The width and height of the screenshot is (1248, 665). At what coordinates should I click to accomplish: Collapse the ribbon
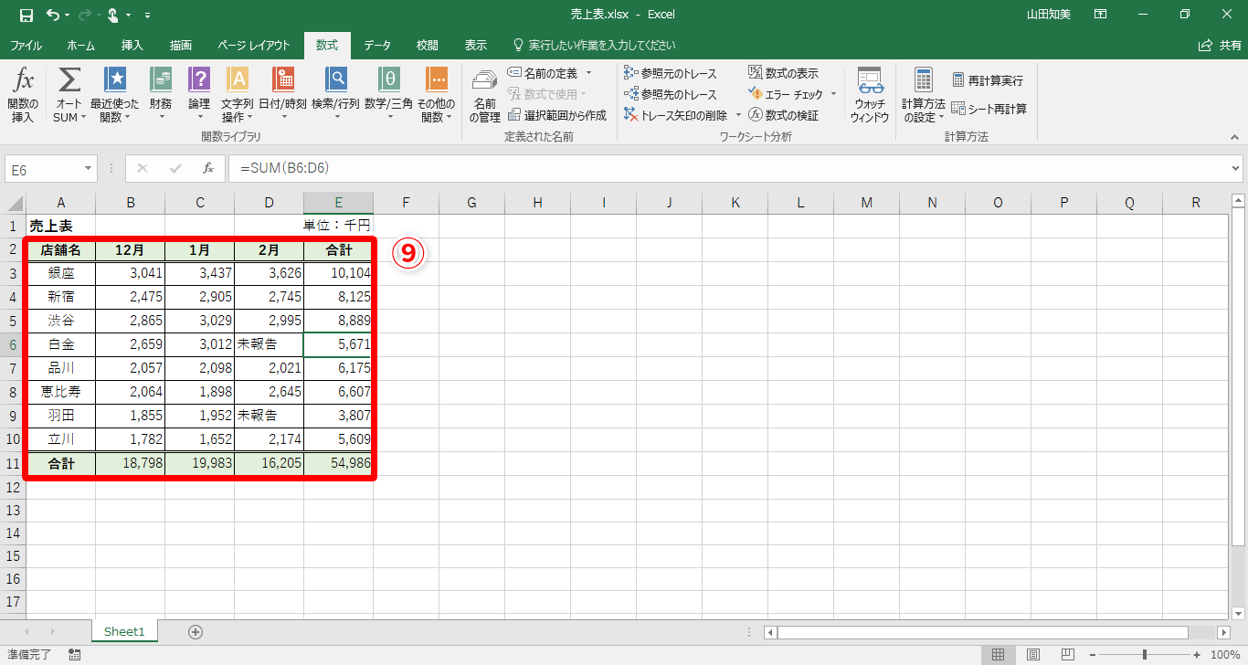coord(1234,137)
